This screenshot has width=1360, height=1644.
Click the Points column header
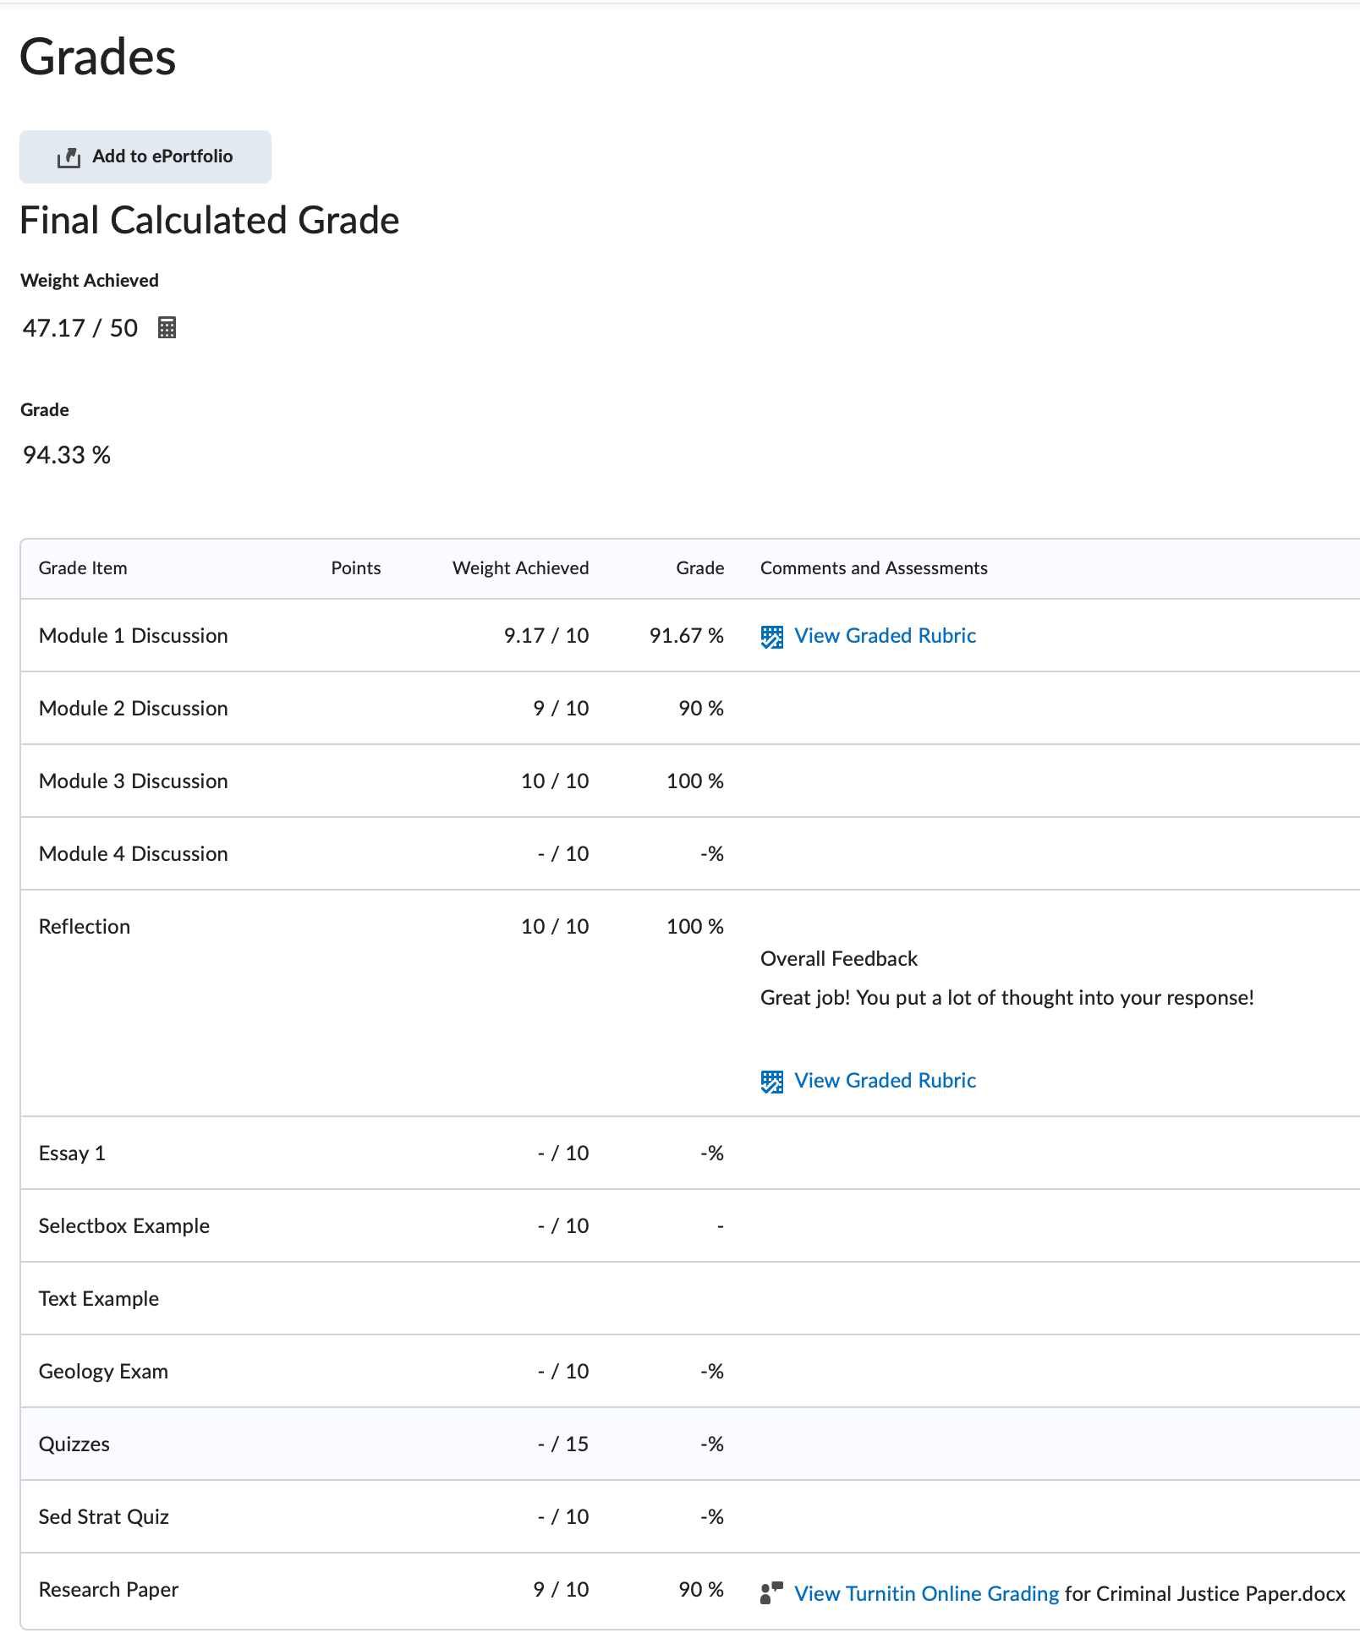(x=356, y=567)
